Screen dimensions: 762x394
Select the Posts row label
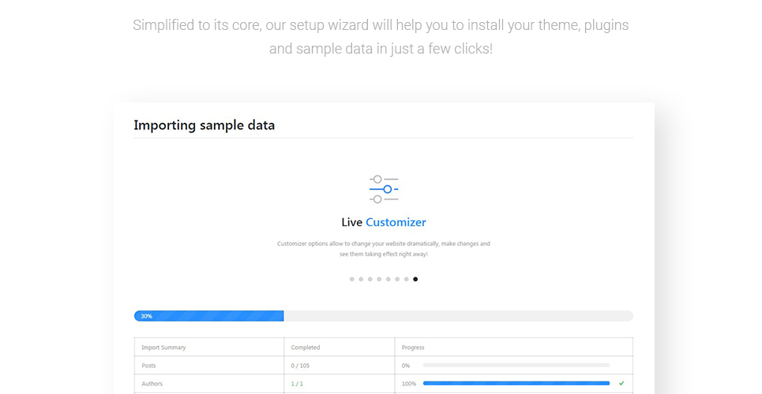pyautogui.click(x=148, y=366)
